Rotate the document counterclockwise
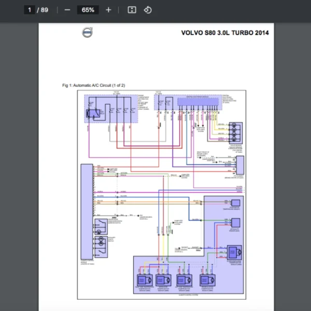The width and height of the screenshot is (311, 311). tap(148, 10)
